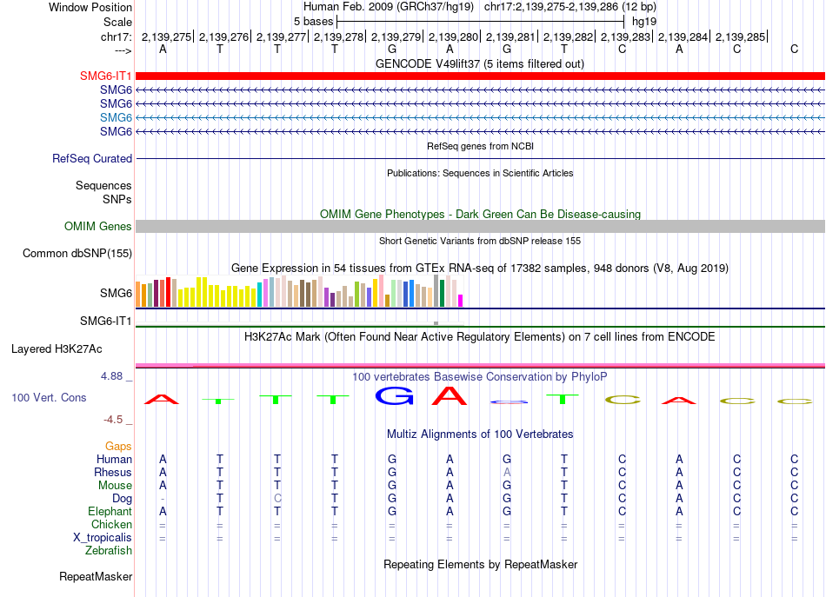
Task: Click the grayed C in Dog row
Action: tap(277, 498)
